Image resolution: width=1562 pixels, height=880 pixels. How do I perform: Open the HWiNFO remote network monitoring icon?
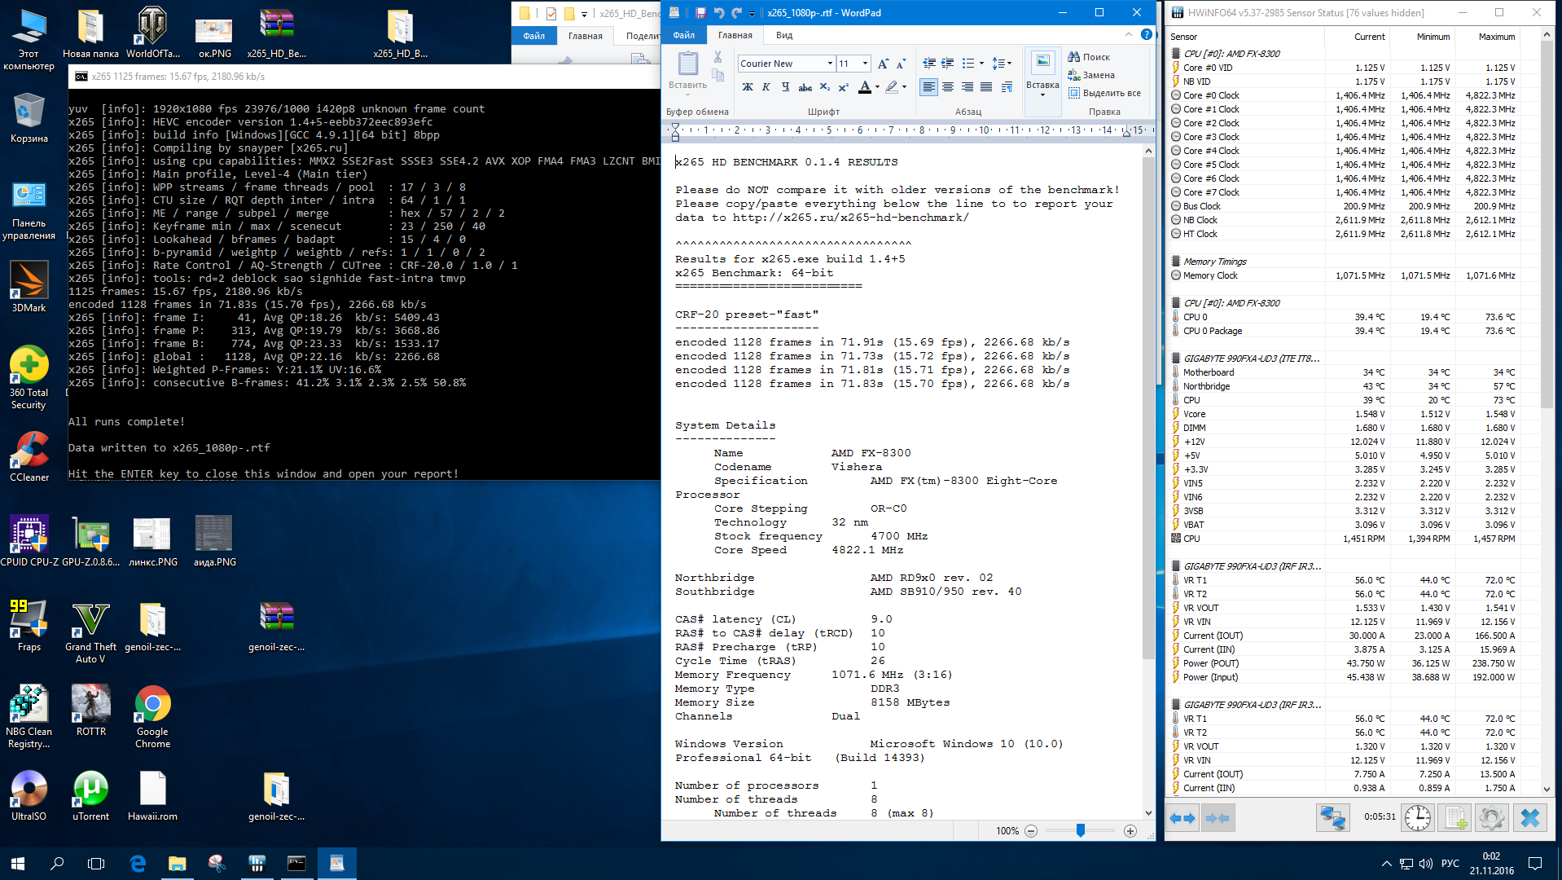(1333, 817)
